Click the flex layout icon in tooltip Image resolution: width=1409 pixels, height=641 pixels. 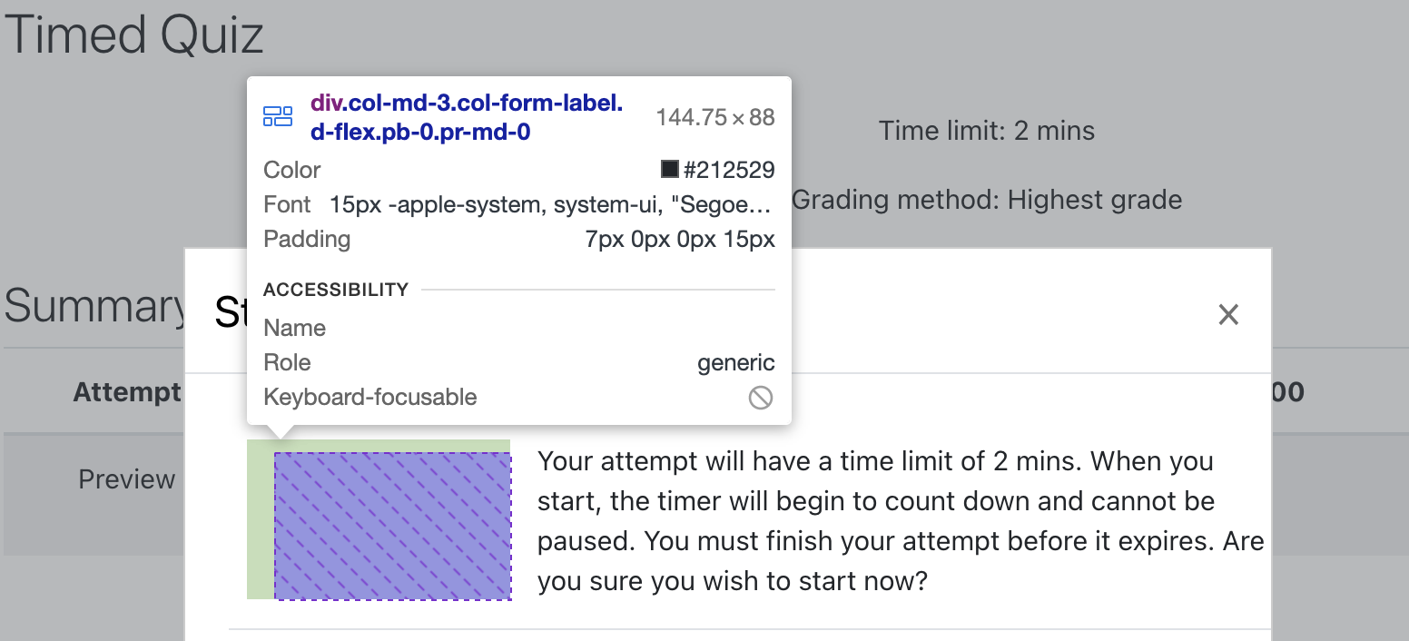278,116
